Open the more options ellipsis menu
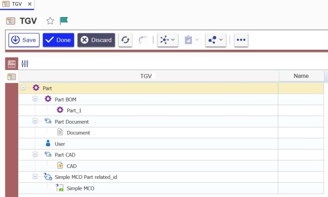This screenshot has height=197, width=328. (x=241, y=40)
